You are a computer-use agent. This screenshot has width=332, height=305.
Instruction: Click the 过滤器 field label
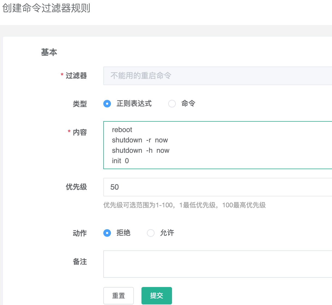pyautogui.click(x=76, y=76)
